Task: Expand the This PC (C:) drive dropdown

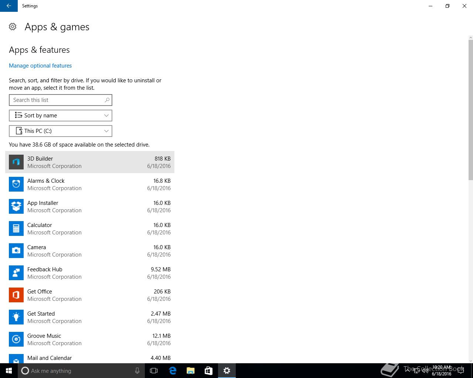Action: [61, 131]
